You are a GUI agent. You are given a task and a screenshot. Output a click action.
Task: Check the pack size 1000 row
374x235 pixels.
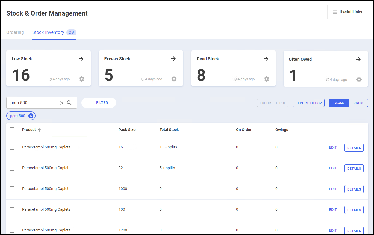12,189
